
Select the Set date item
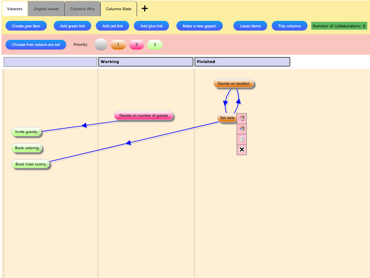click(227, 118)
